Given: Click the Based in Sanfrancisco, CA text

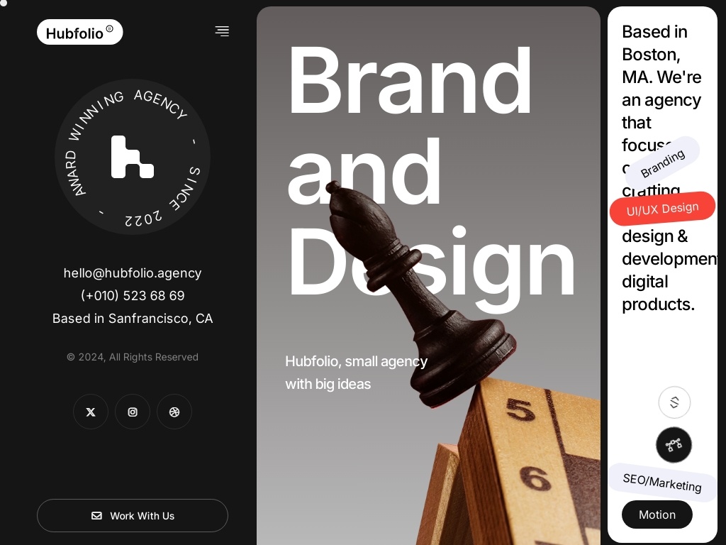Looking at the screenshot, I should (133, 319).
